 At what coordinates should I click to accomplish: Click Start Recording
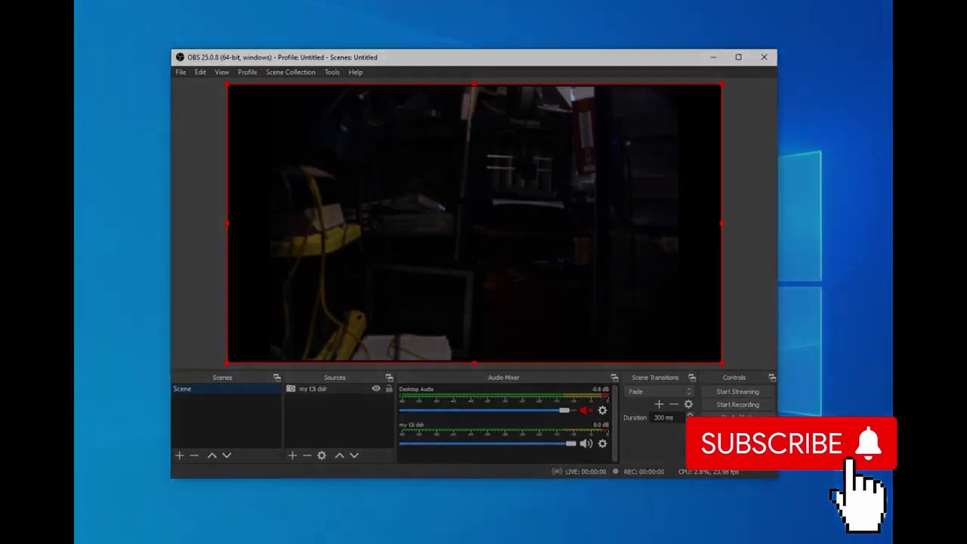pos(737,404)
